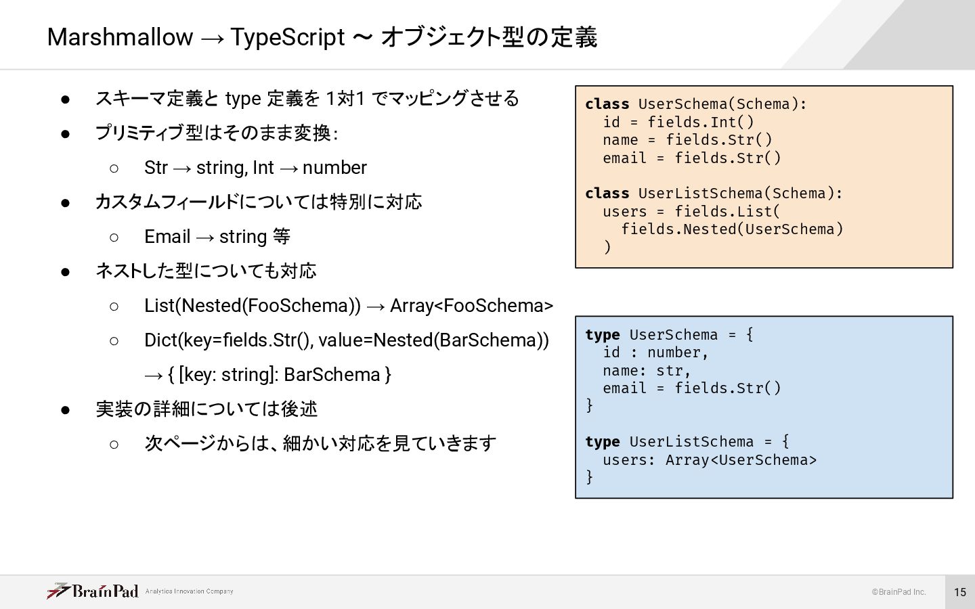Click the code line 'class UserSchema(Schema):'
The width and height of the screenshot is (975, 609).
(x=696, y=104)
